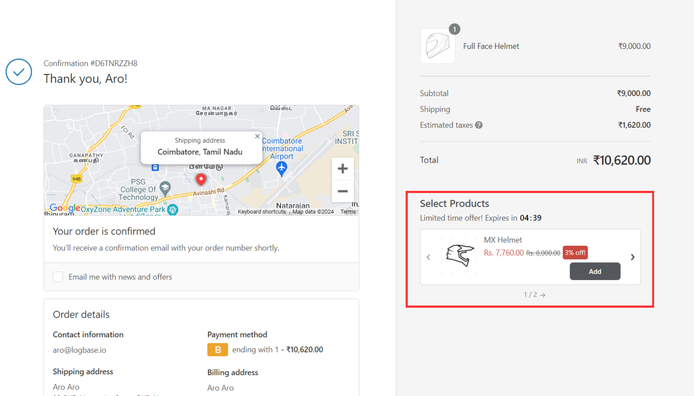Click the red map pin marker
The image size is (694, 396).
[x=201, y=179]
